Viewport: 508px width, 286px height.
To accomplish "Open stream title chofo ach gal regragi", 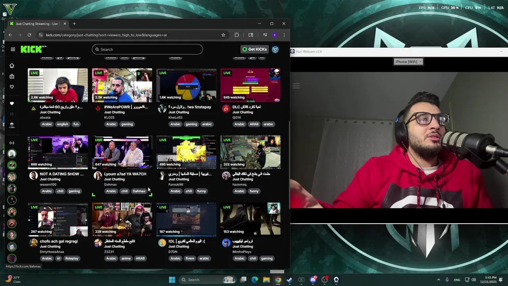I will click(x=59, y=241).
